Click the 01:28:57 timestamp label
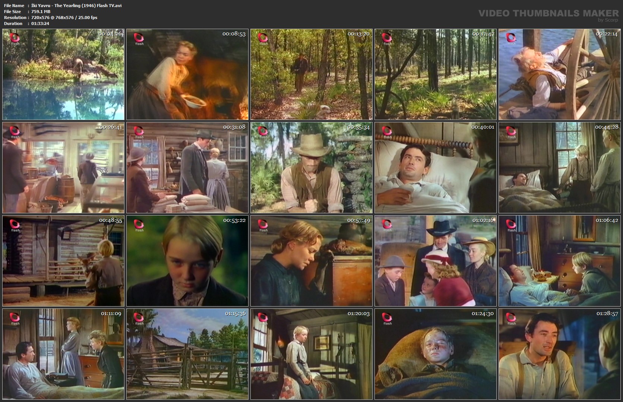Image resolution: width=623 pixels, height=402 pixels. click(x=607, y=314)
